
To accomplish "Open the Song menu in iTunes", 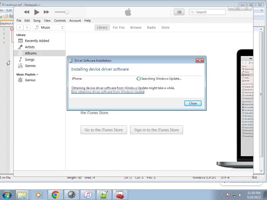I will [x=37, y=21].
